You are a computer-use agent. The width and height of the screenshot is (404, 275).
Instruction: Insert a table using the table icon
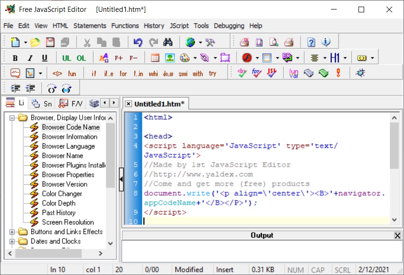[x=155, y=58]
